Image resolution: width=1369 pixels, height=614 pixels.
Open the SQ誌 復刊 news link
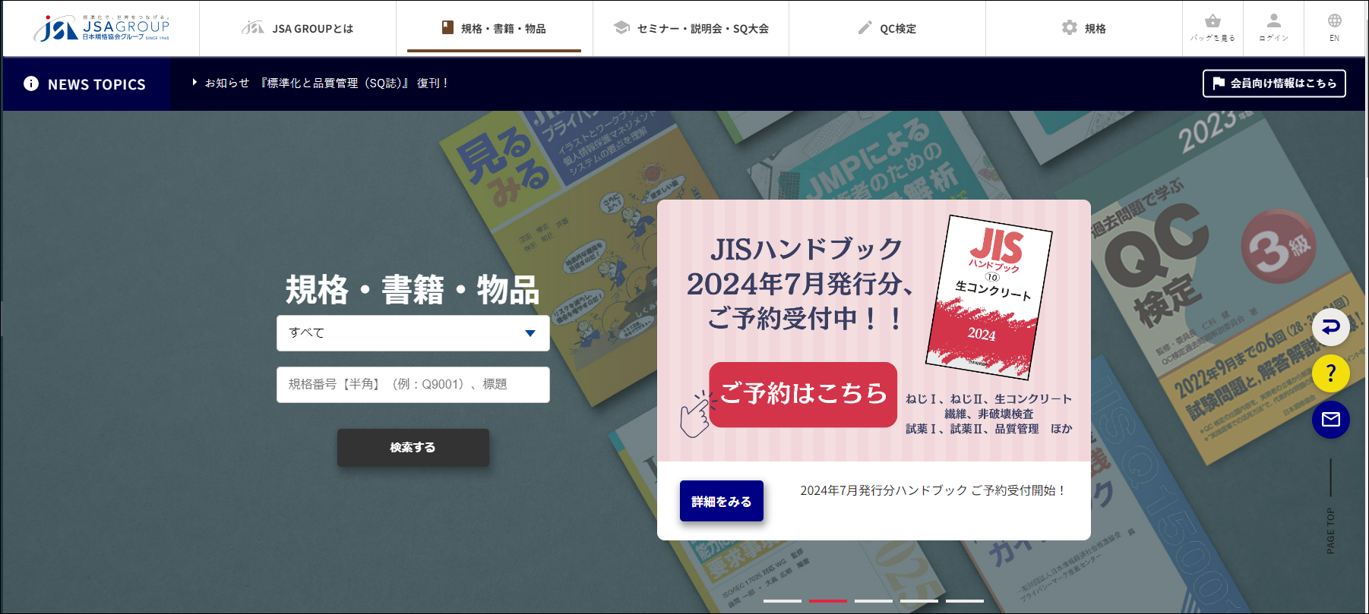[327, 83]
